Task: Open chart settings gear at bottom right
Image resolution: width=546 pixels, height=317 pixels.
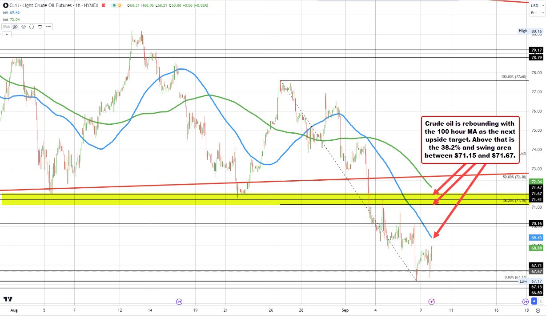Action: point(538,310)
